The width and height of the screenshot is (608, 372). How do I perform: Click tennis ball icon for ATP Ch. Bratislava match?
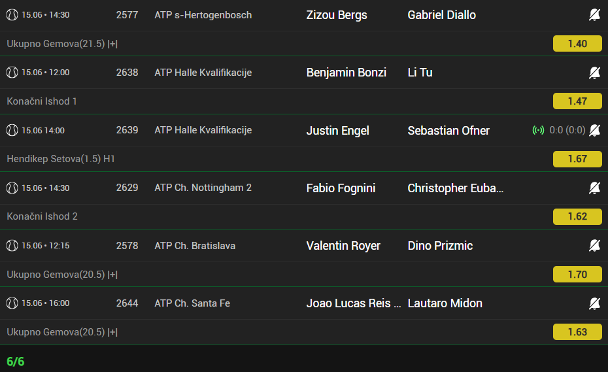(12, 246)
